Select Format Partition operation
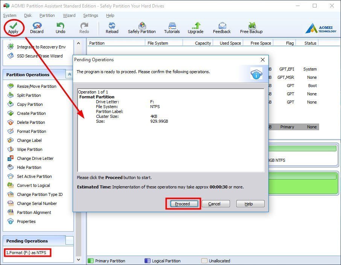 click(27, 131)
